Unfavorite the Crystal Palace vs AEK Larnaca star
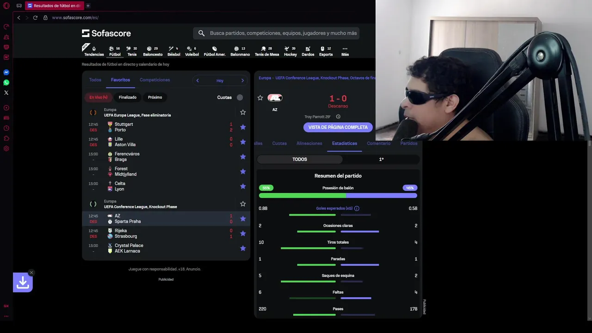The width and height of the screenshot is (592, 333). point(243,248)
